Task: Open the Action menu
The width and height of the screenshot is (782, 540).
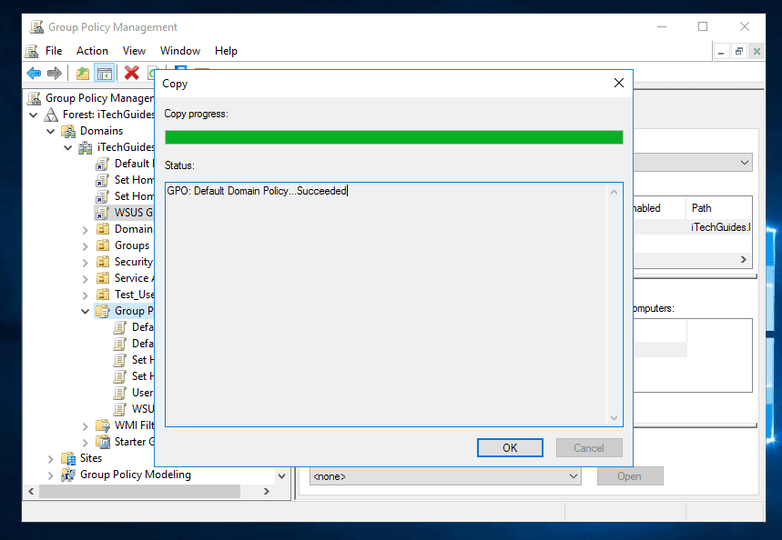Action: click(92, 51)
